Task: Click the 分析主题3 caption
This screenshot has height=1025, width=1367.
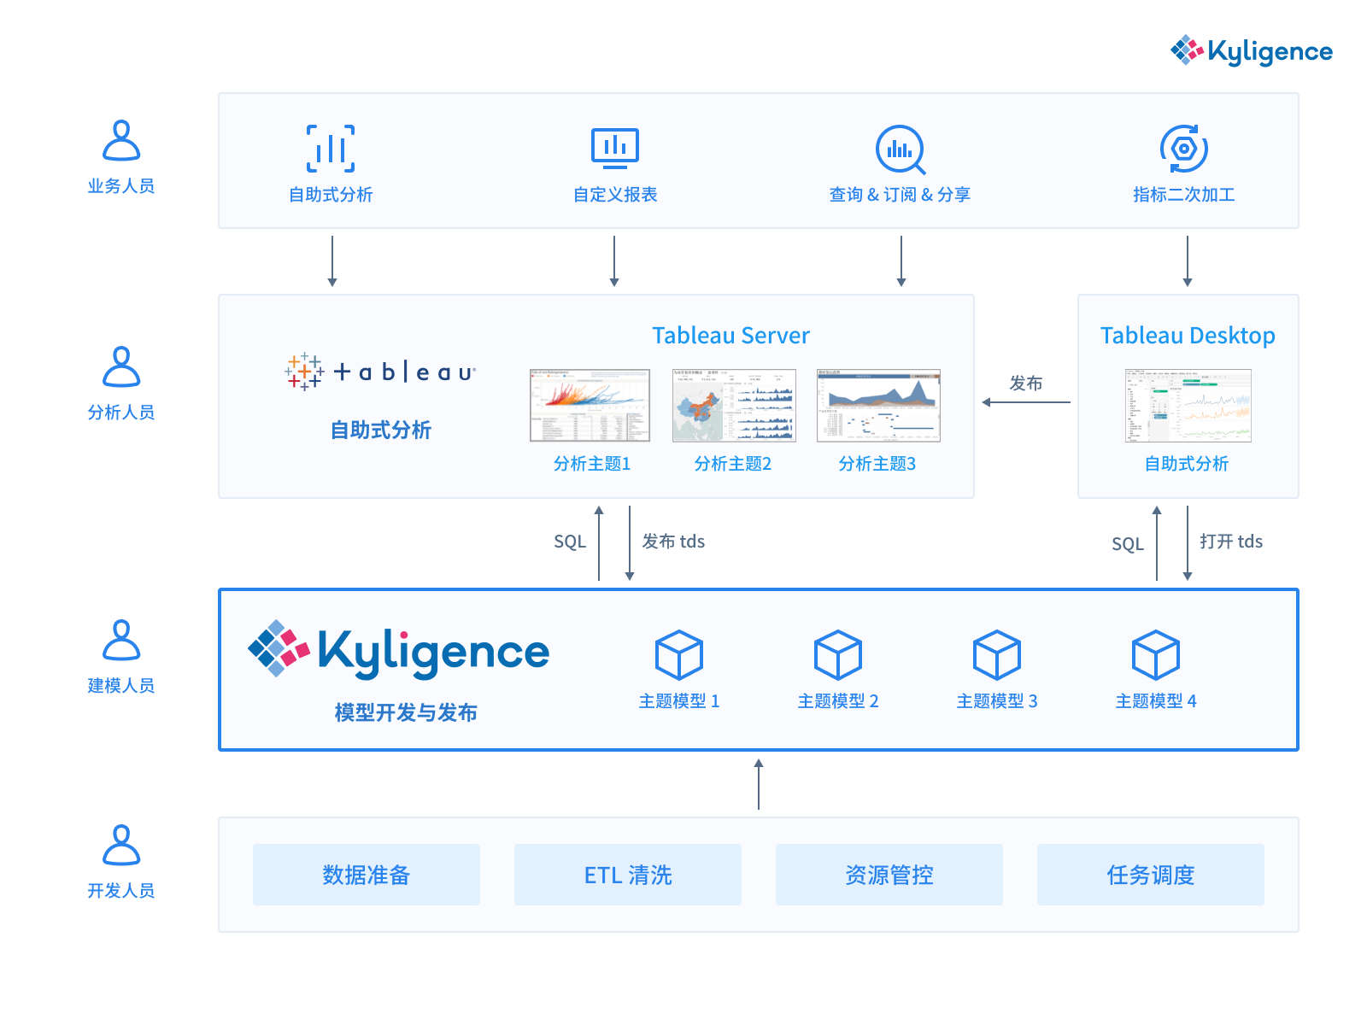Action: pos(877,464)
